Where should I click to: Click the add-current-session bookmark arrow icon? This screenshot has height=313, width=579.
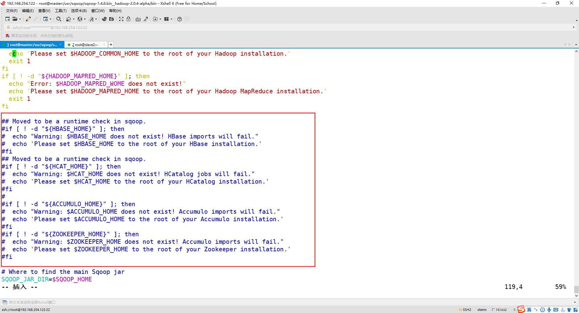point(8,36)
